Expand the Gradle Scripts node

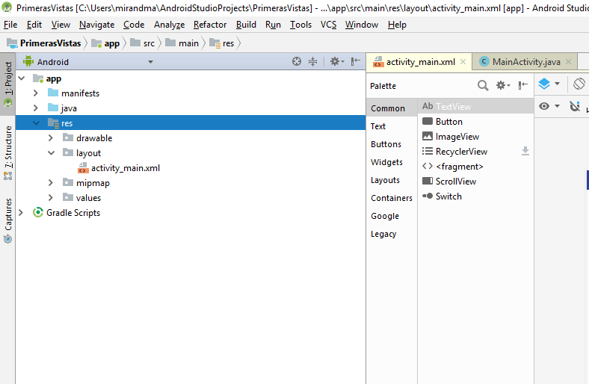(20, 213)
